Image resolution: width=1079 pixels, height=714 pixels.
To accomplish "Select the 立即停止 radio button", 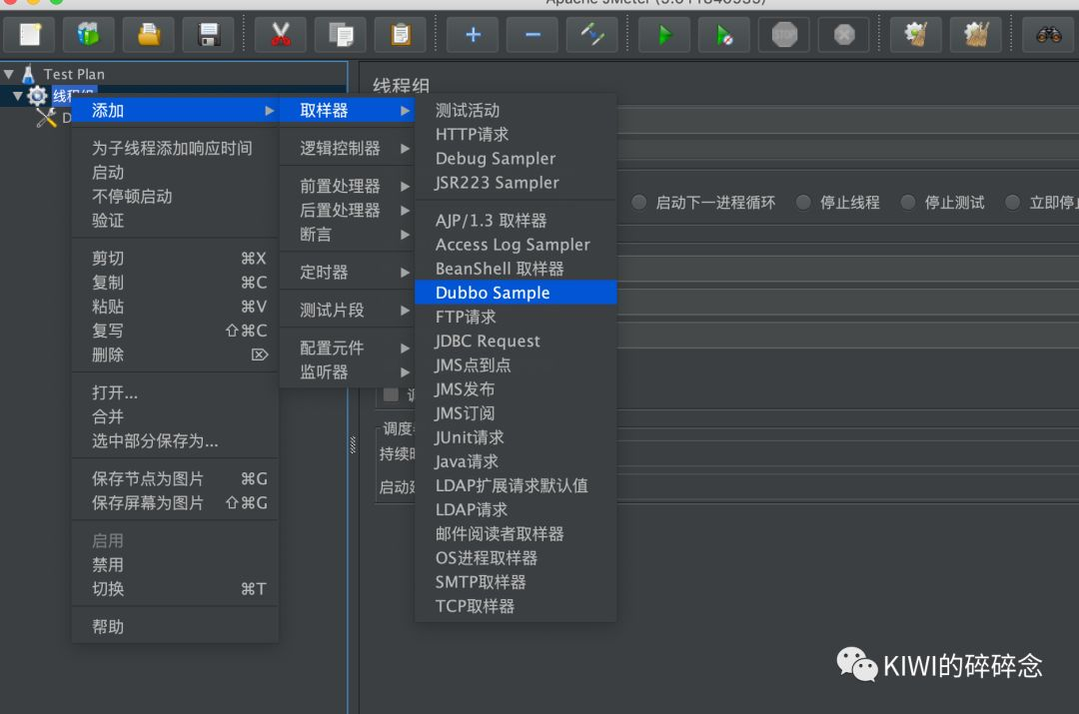I will coord(1012,203).
